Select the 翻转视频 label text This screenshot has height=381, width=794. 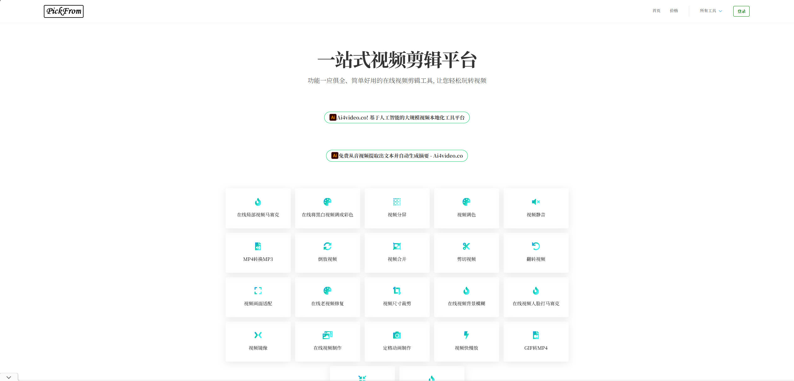coord(536,259)
